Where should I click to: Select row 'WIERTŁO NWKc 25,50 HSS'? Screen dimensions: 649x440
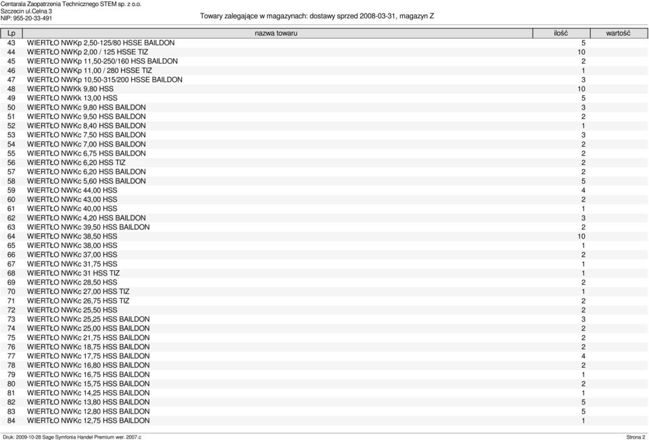[324, 310]
